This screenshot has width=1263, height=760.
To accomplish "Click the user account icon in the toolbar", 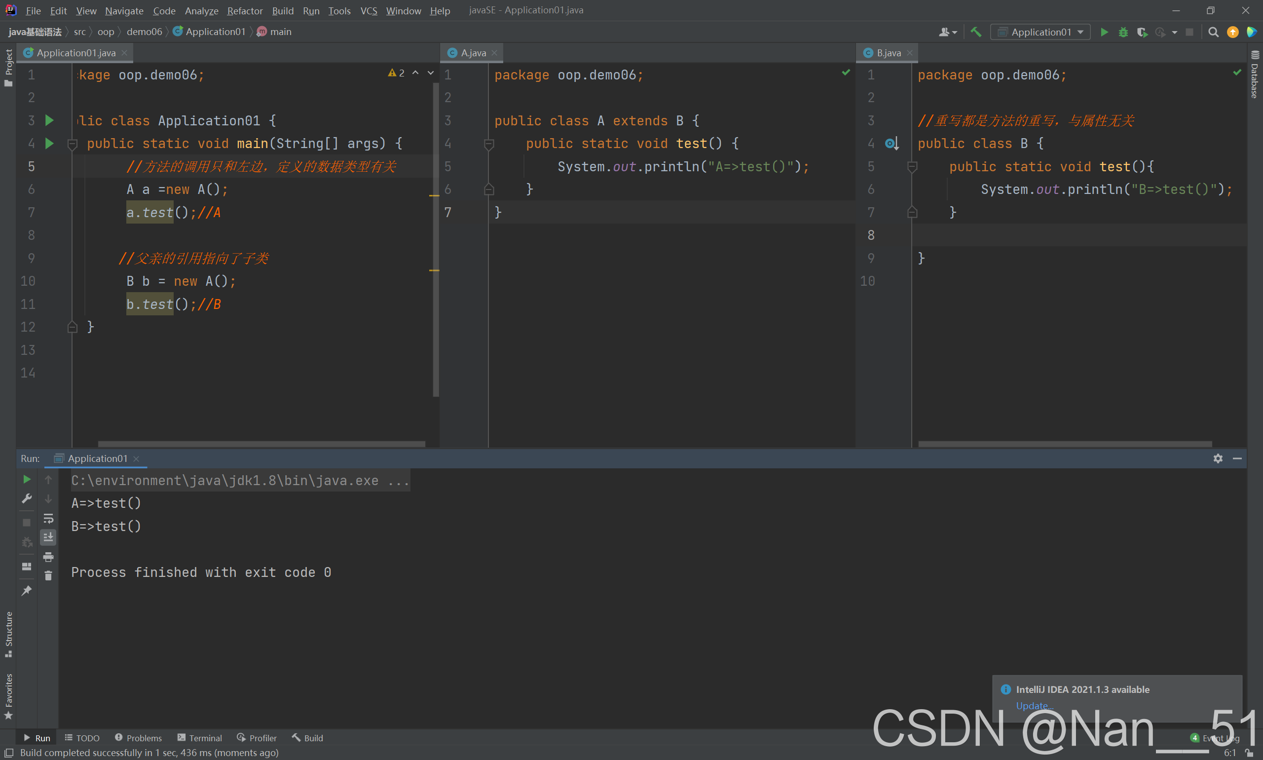I will (948, 32).
